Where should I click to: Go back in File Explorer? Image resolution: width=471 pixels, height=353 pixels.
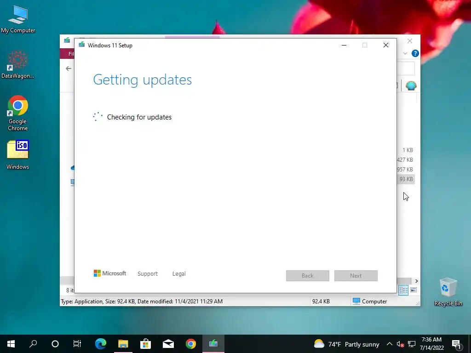tap(69, 68)
